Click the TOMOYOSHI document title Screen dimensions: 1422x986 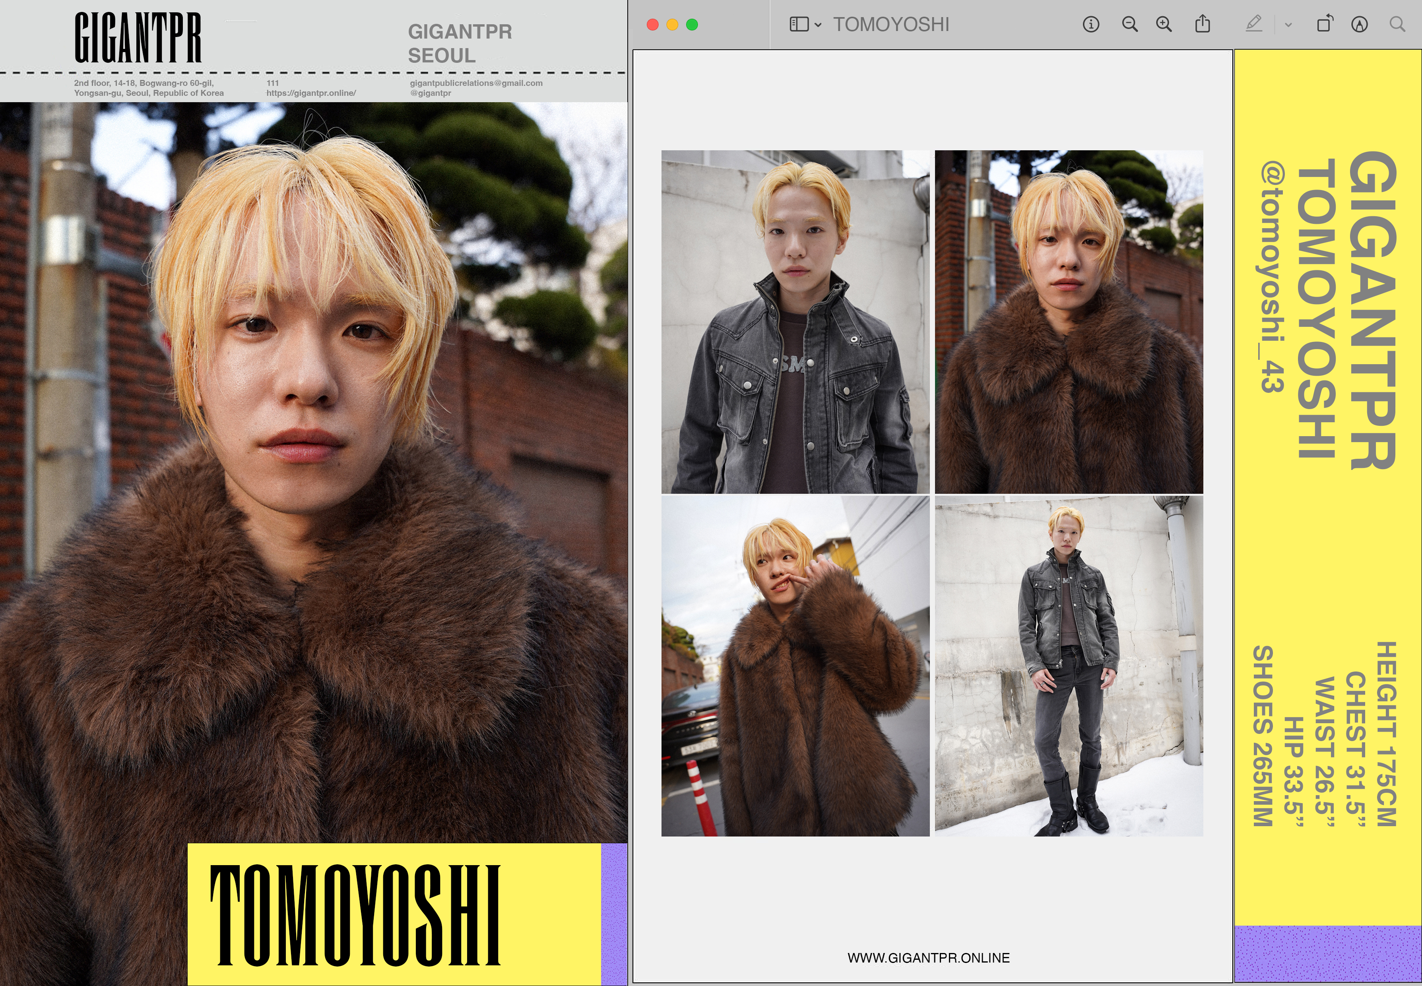click(x=891, y=25)
